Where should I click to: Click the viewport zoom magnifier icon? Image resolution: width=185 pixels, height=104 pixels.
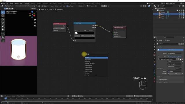click(35, 20)
